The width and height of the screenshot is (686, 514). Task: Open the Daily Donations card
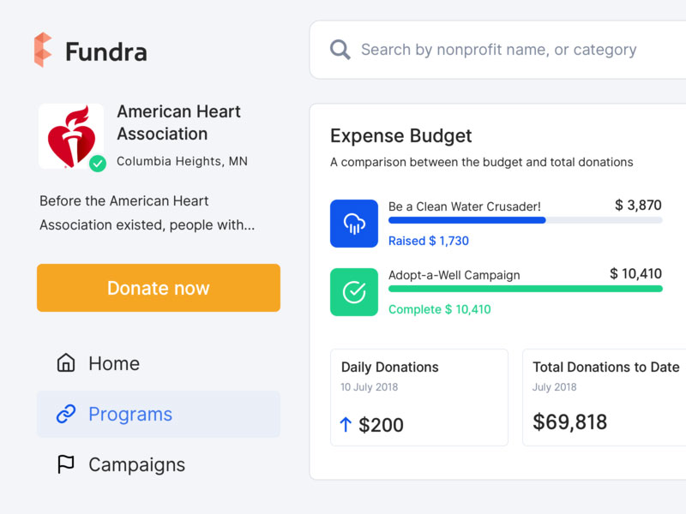coord(419,397)
